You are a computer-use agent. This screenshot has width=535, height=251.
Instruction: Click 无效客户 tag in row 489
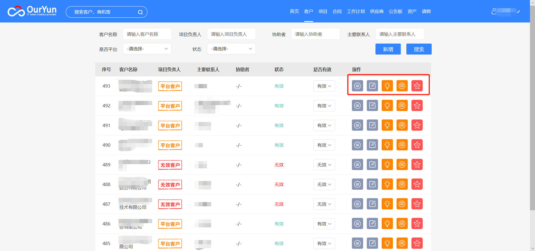click(x=170, y=165)
